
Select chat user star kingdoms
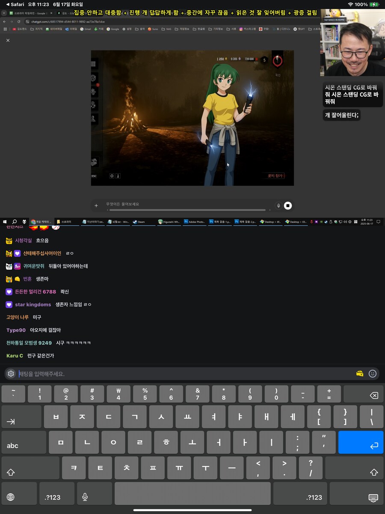(x=33, y=305)
